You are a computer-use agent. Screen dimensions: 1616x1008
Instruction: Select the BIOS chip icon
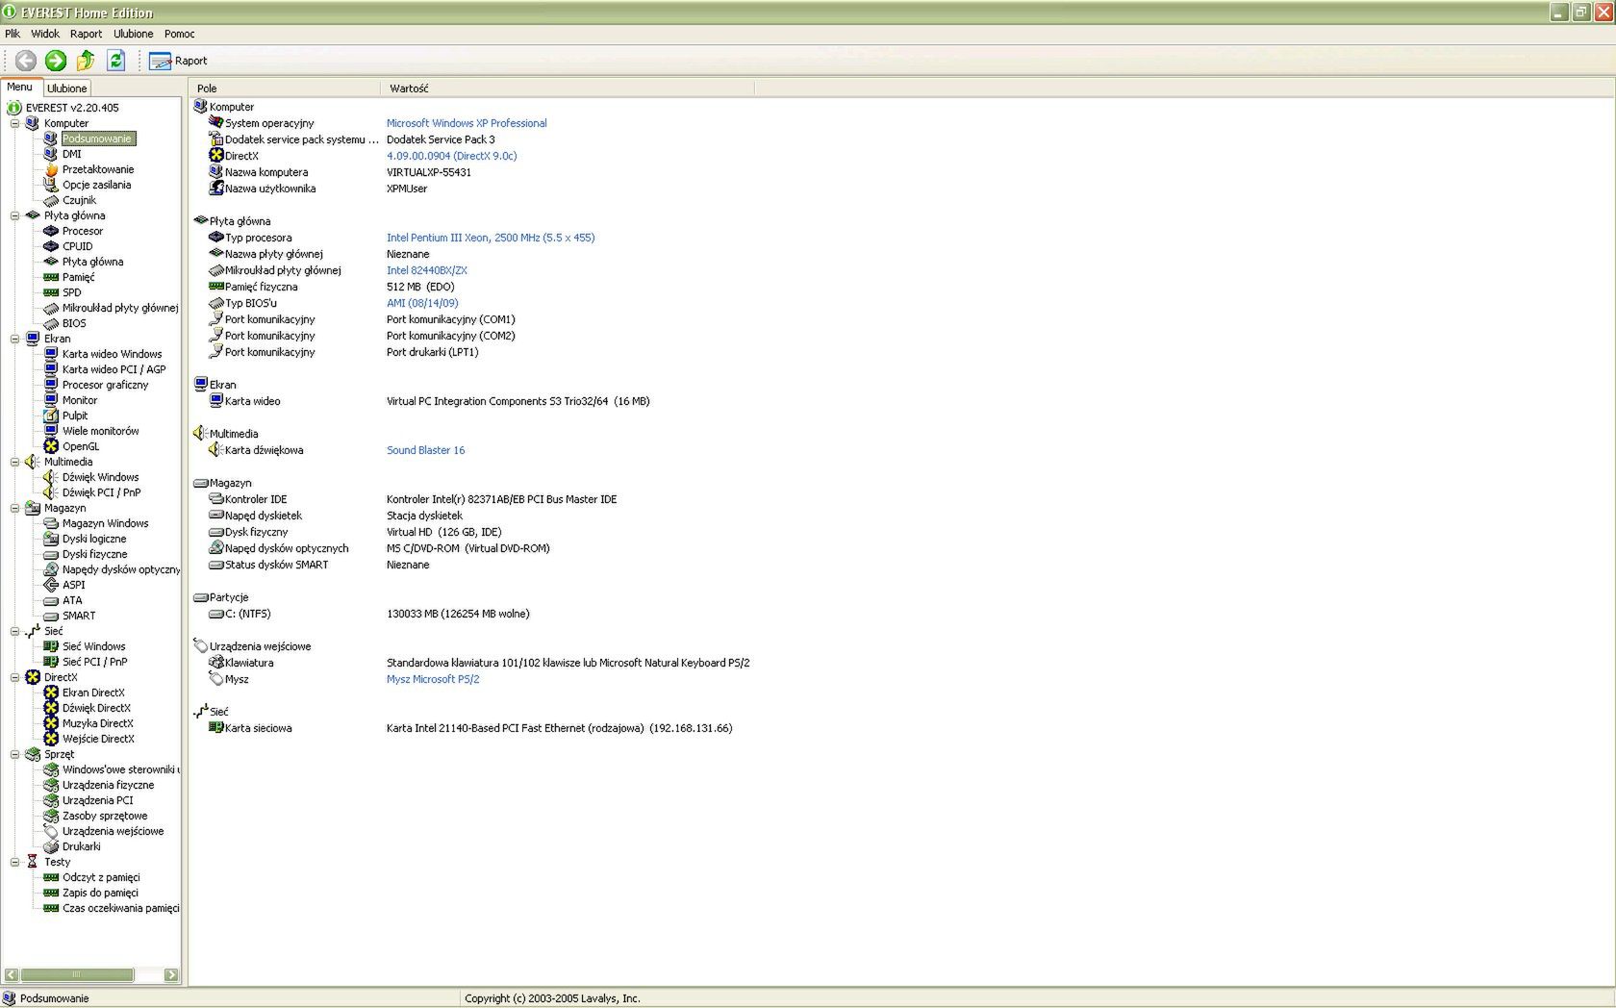click(x=51, y=323)
